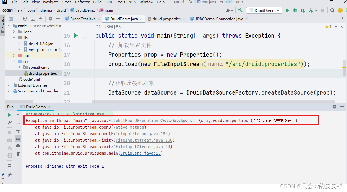Open Run panel settings wrench
347x192 pixels.
pos(9,123)
